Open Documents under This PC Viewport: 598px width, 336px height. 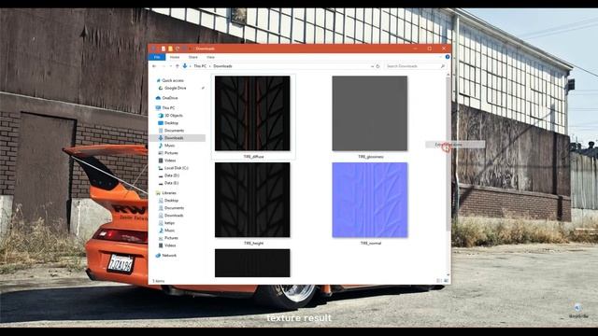pyautogui.click(x=174, y=131)
